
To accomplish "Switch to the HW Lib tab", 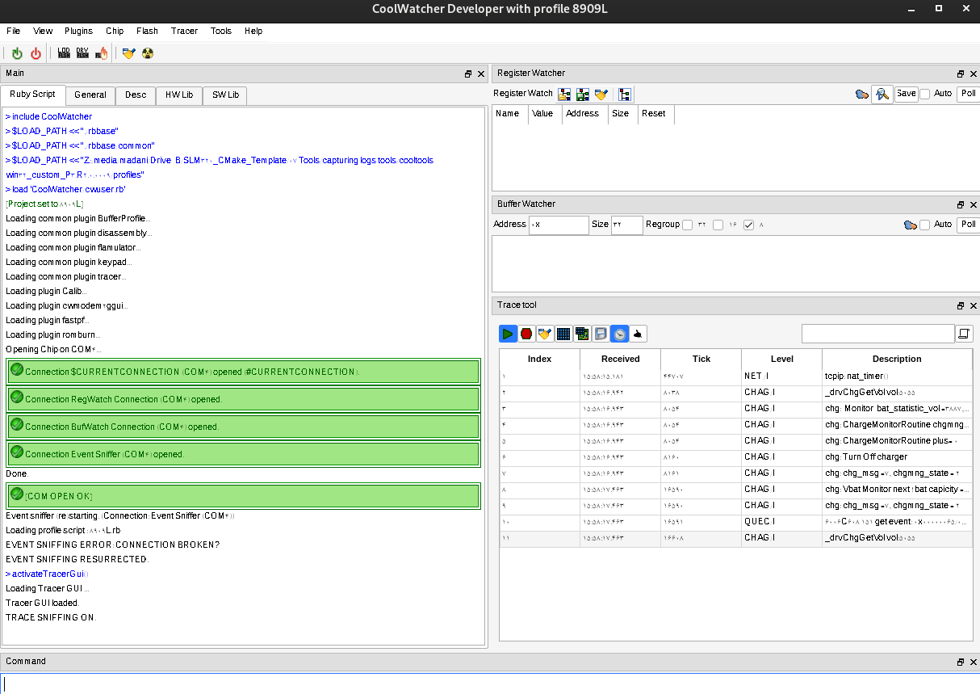I will pos(179,95).
